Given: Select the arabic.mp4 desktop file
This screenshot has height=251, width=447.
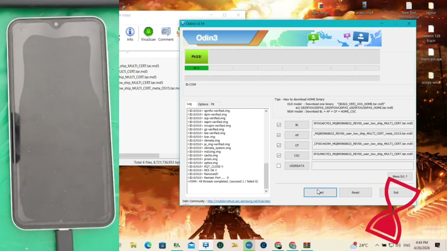Looking at the screenshot, I should tap(365, 8).
